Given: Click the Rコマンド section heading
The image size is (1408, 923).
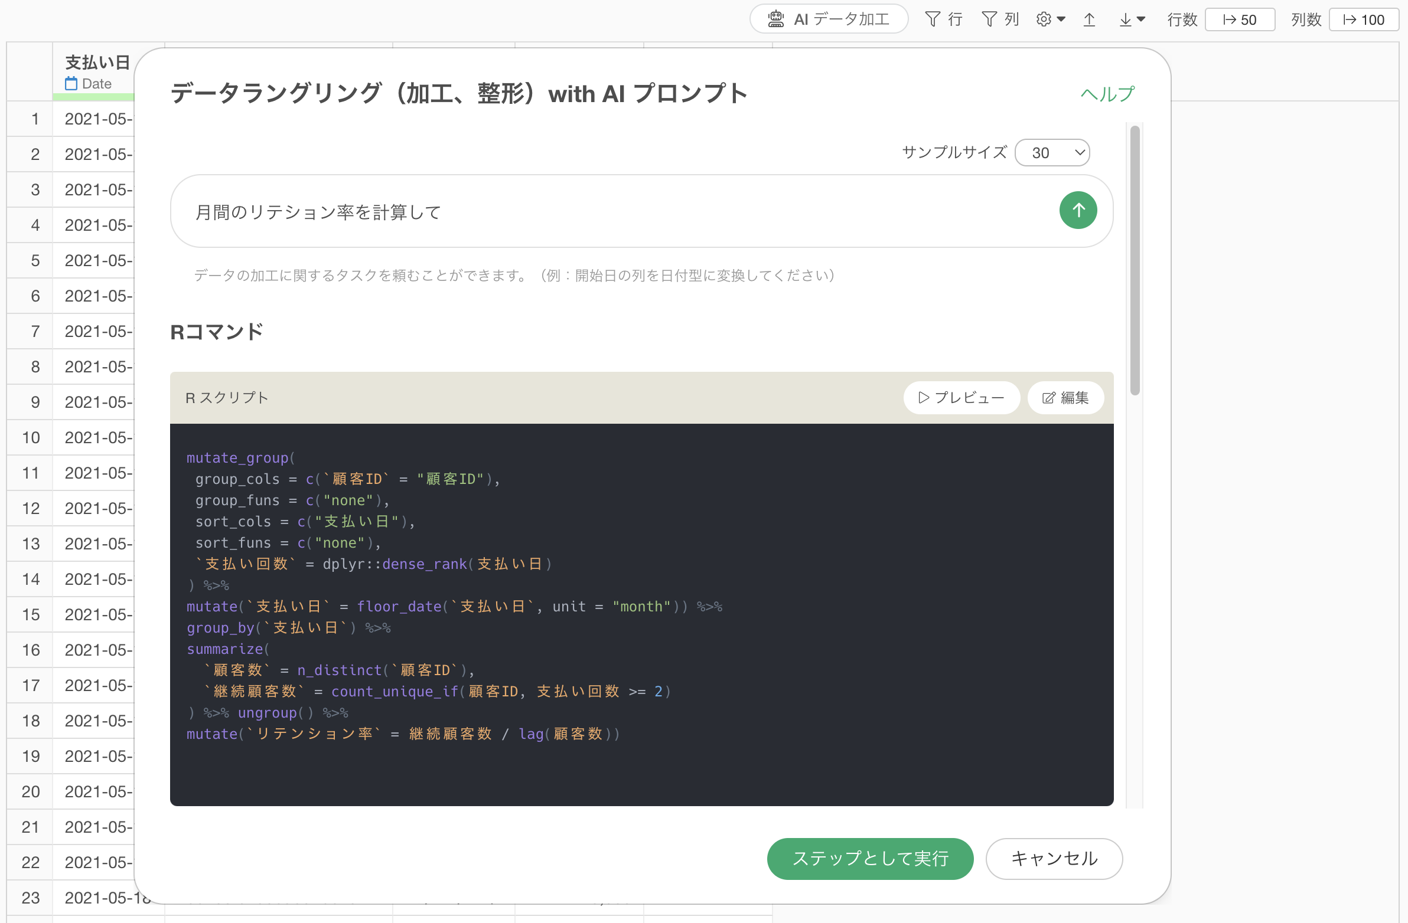Looking at the screenshot, I should pos(217,332).
